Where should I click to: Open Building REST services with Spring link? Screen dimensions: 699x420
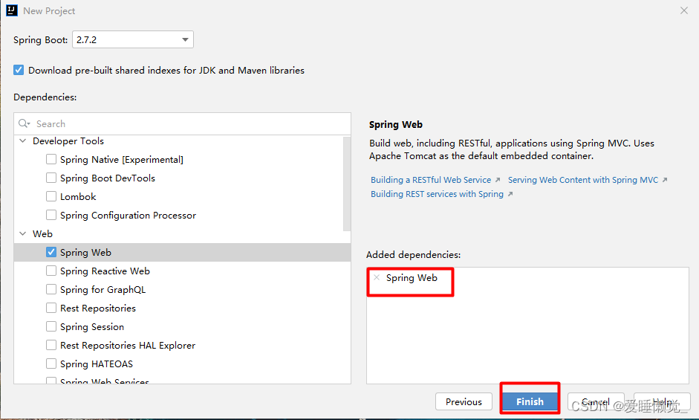(437, 194)
